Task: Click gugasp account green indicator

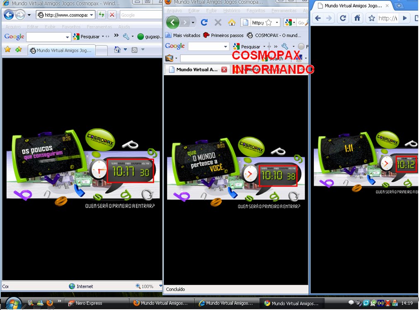Action: 140,36
